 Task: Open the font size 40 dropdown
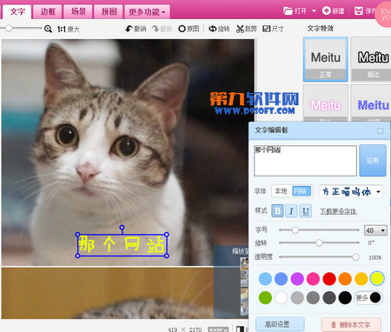click(x=375, y=230)
